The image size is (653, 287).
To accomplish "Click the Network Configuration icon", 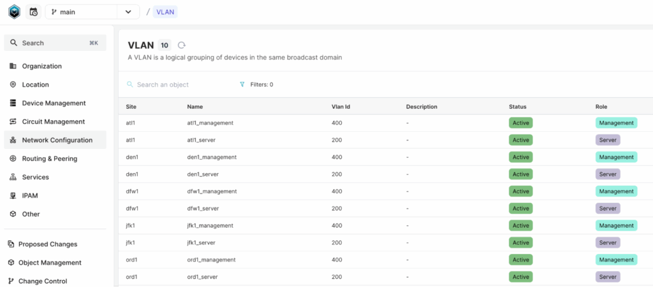I will [x=13, y=140].
